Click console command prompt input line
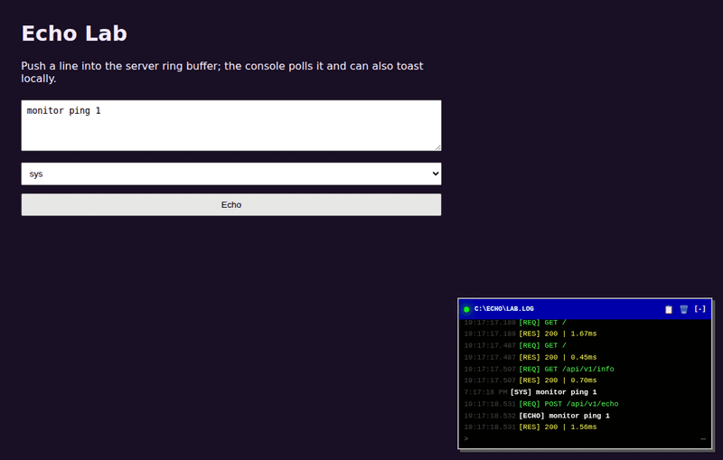 tap(585, 439)
